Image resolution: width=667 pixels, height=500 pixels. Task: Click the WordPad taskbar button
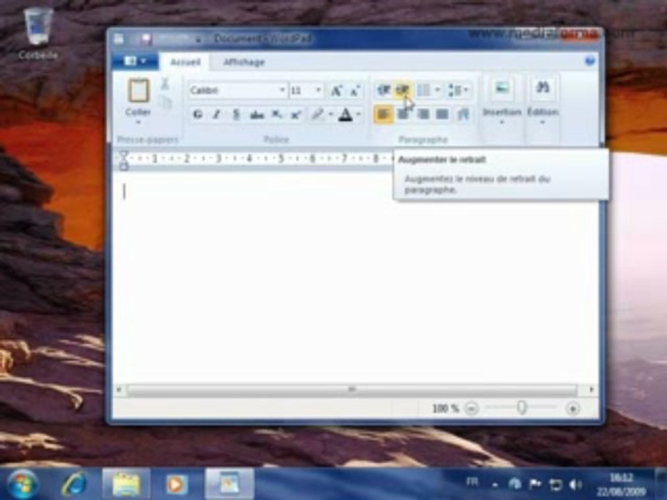click(x=229, y=484)
